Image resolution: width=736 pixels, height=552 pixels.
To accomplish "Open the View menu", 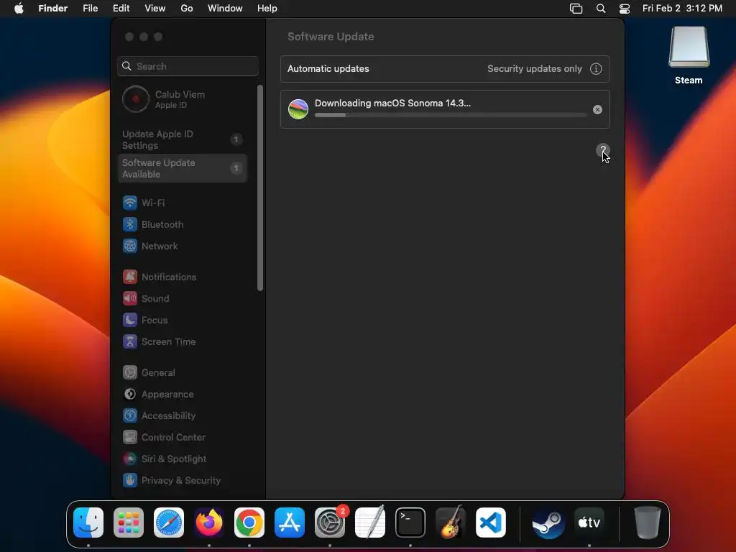I will [x=155, y=9].
